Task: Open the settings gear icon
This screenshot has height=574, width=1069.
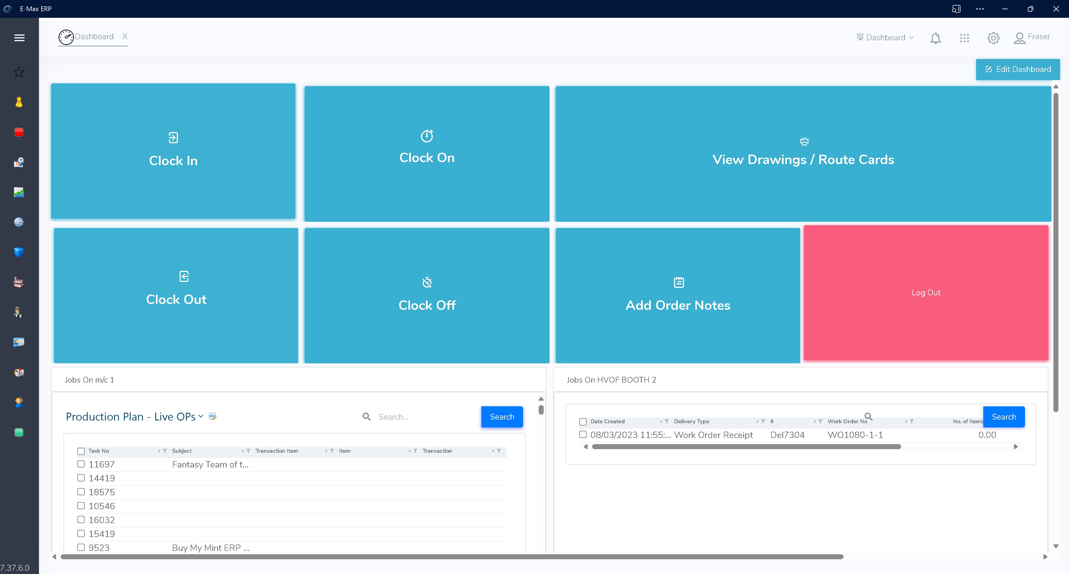Action: pos(993,38)
